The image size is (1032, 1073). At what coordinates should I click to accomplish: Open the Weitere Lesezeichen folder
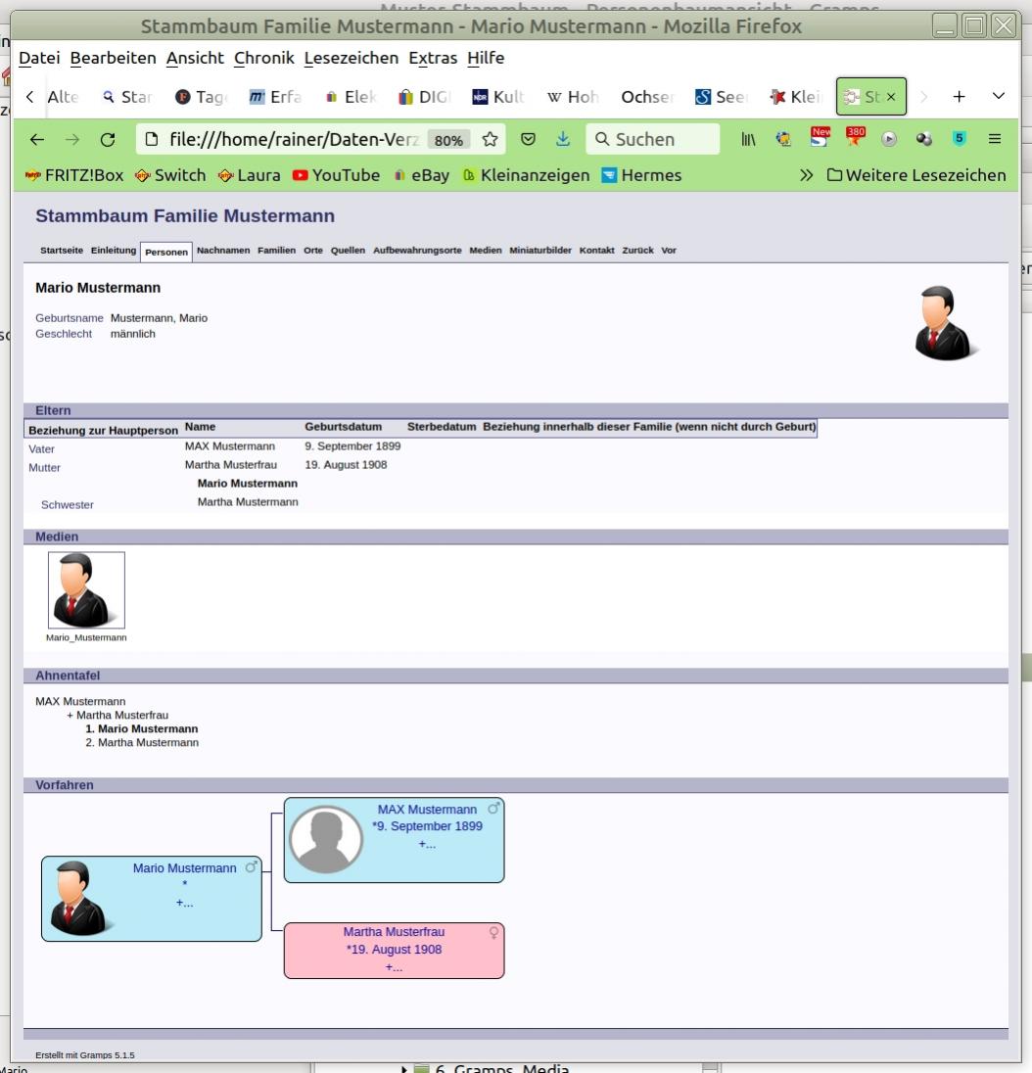[x=915, y=175]
